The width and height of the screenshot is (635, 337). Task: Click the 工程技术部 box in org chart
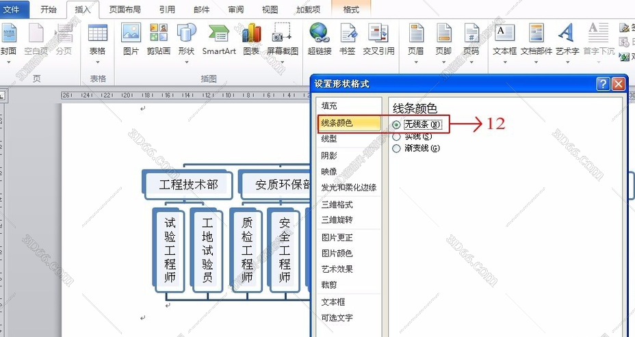pos(188,185)
